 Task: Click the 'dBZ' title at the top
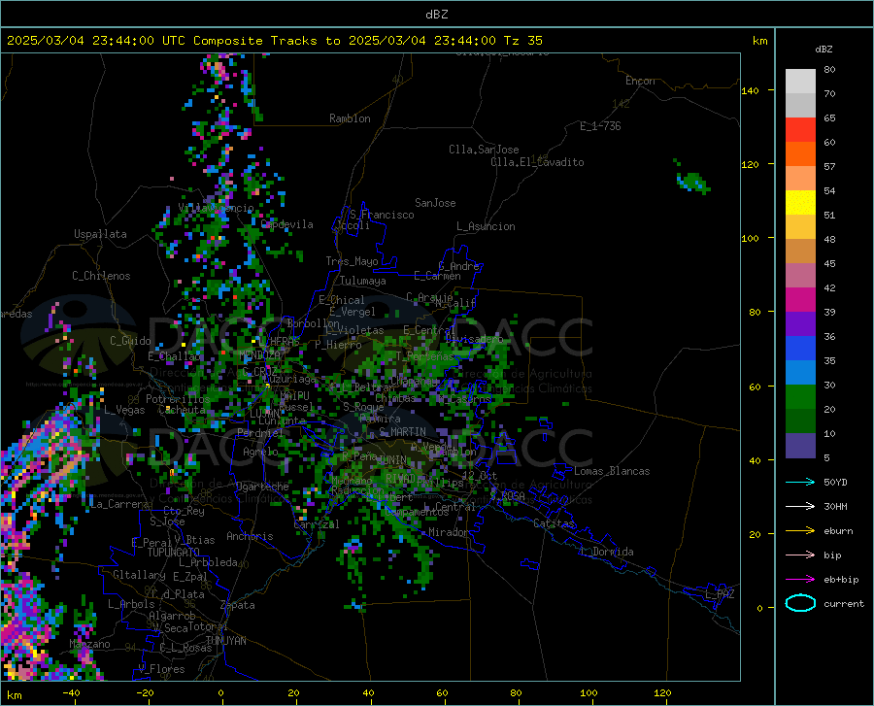pyautogui.click(x=436, y=15)
